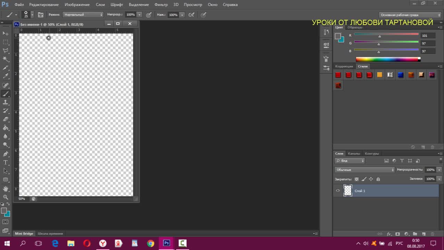The height and width of the screenshot is (250, 444).
Task: Open the Режим blend mode dropdown
Action: [83, 15]
